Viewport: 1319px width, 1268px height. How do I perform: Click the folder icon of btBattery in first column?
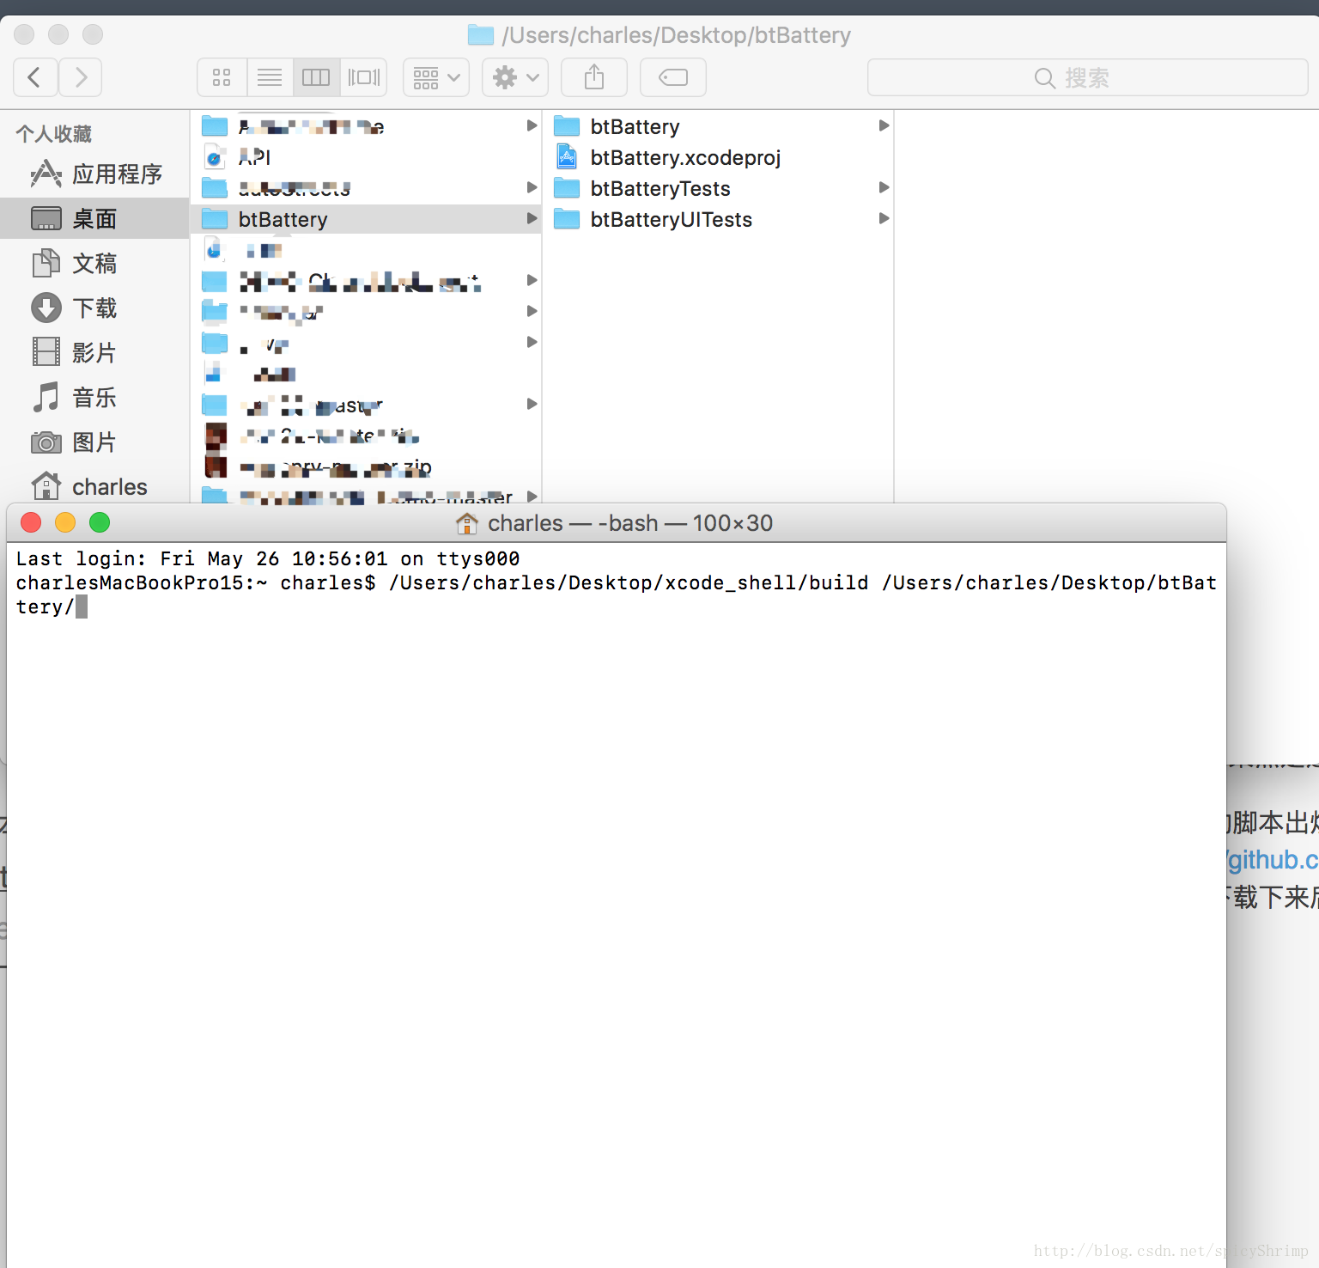[215, 219]
